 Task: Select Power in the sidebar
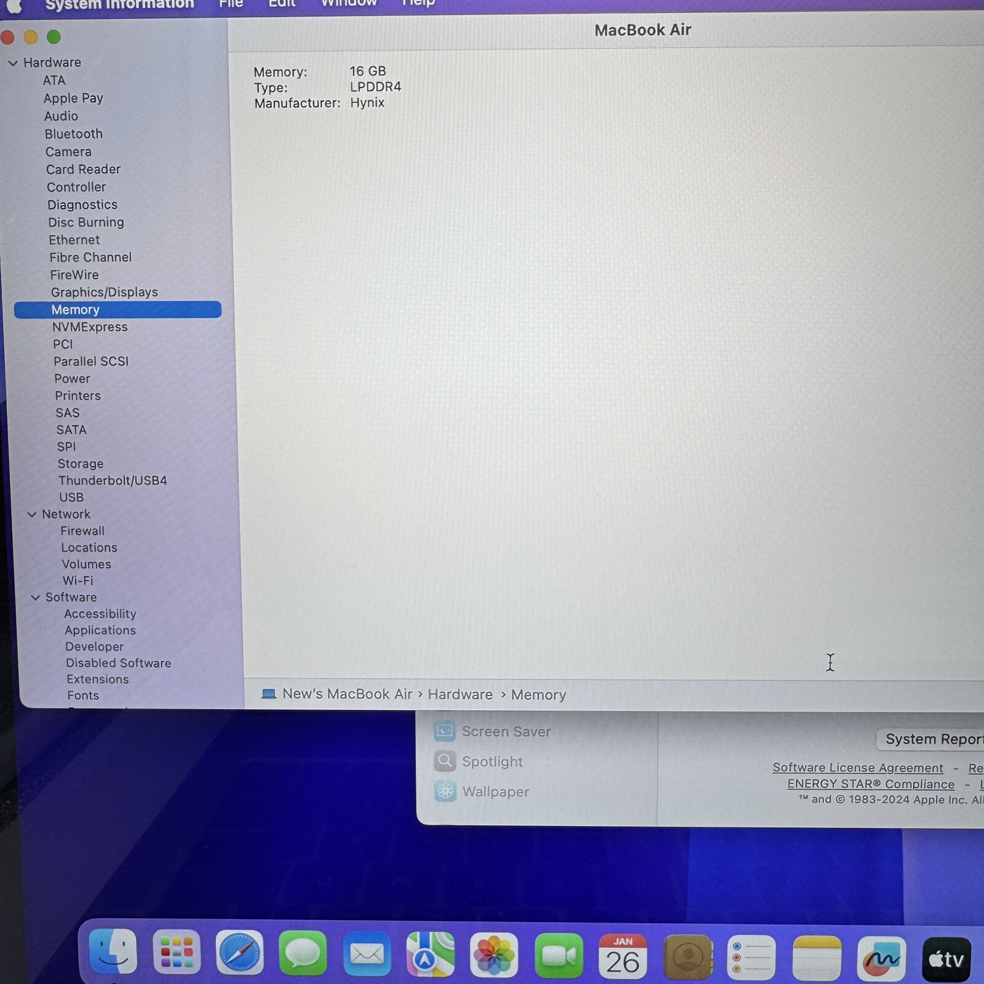point(72,379)
